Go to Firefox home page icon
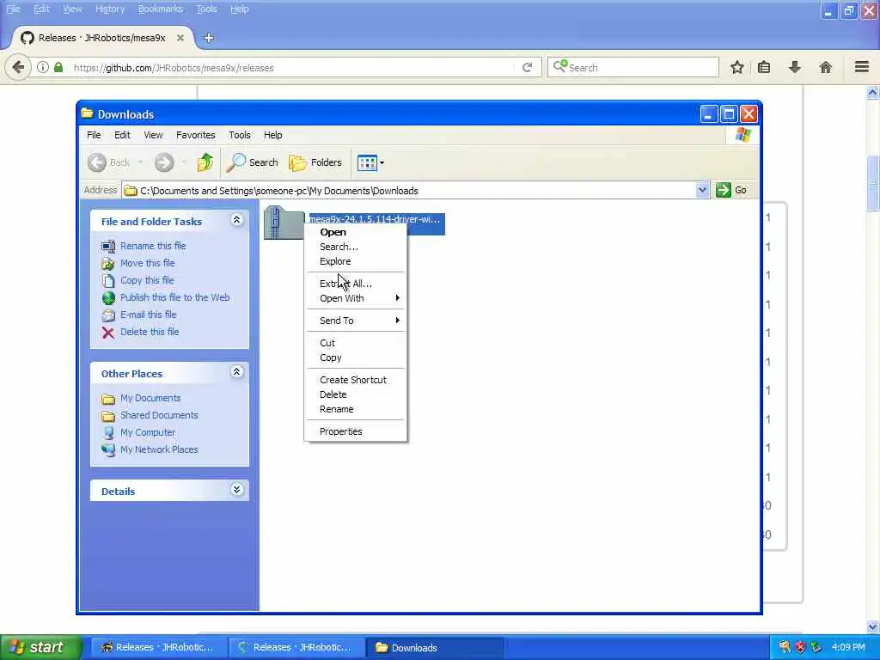The width and height of the screenshot is (880, 660). [x=826, y=68]
